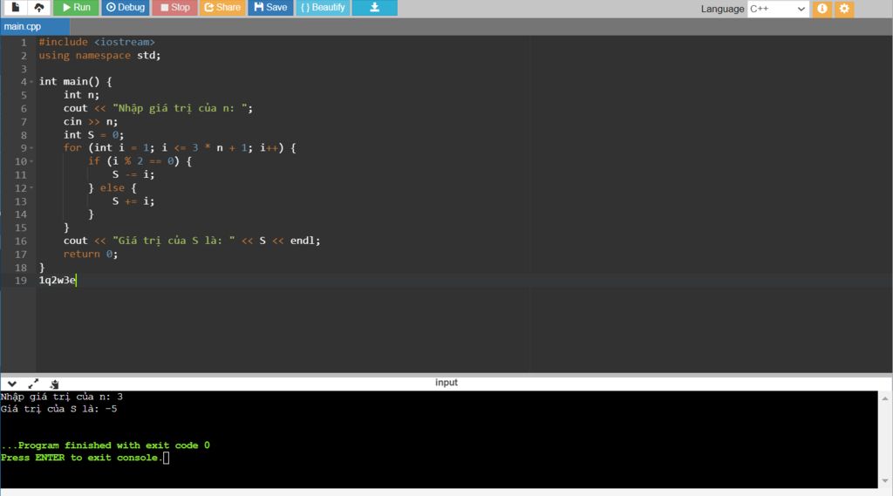
Task: Click inside the black console output area
Action: [x=436, y=436]
